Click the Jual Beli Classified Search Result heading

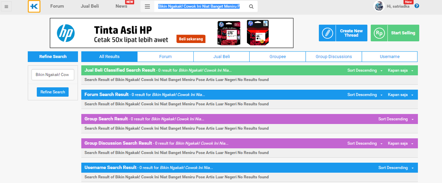tap(120, 70)
